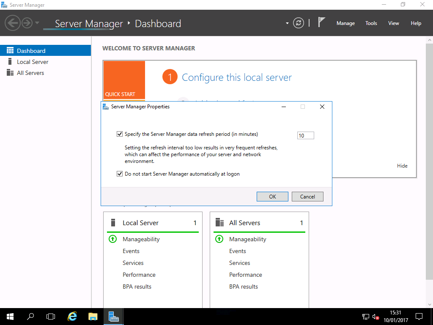Select Dashboard in the sidebar
The height and width of the screenshot is (325, 433).
point(45,51)
